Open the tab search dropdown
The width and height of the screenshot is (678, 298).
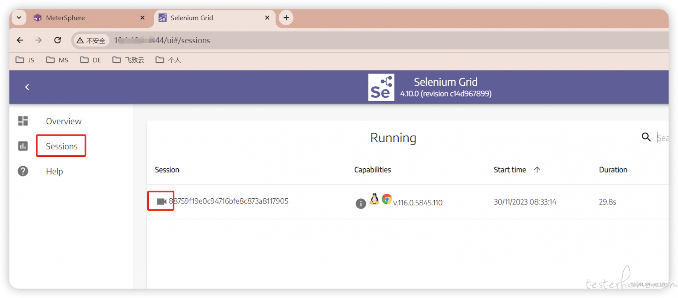19,18
